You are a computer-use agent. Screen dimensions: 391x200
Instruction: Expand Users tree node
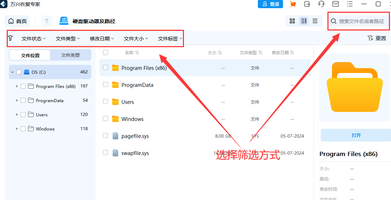click(x=17, y=115)
